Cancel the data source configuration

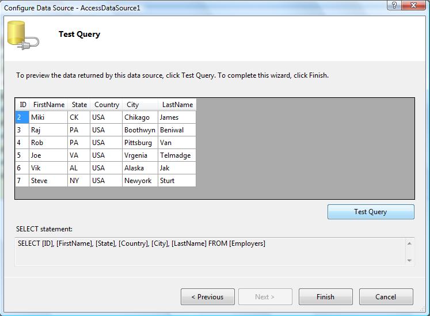(386, 297)
